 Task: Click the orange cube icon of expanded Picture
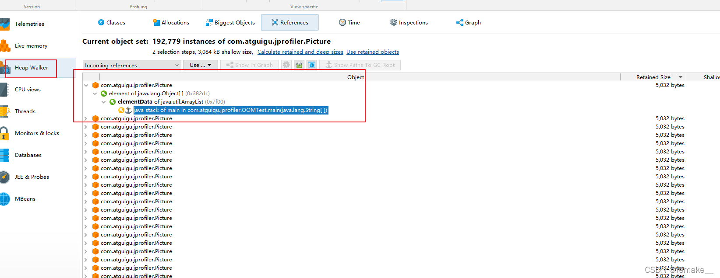tap(95, 85)
